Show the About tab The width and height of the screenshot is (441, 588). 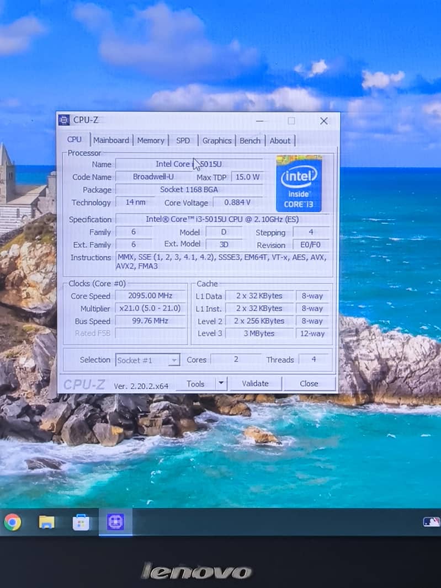pos(280,141)
